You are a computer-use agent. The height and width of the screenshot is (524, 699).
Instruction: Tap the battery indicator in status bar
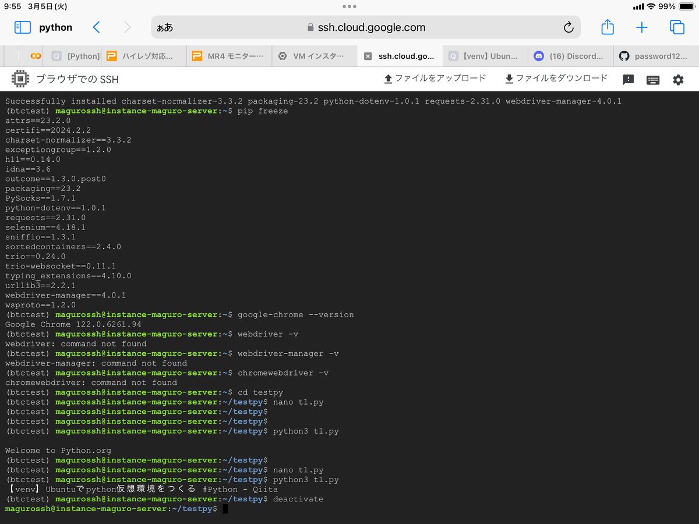[687, 6]
